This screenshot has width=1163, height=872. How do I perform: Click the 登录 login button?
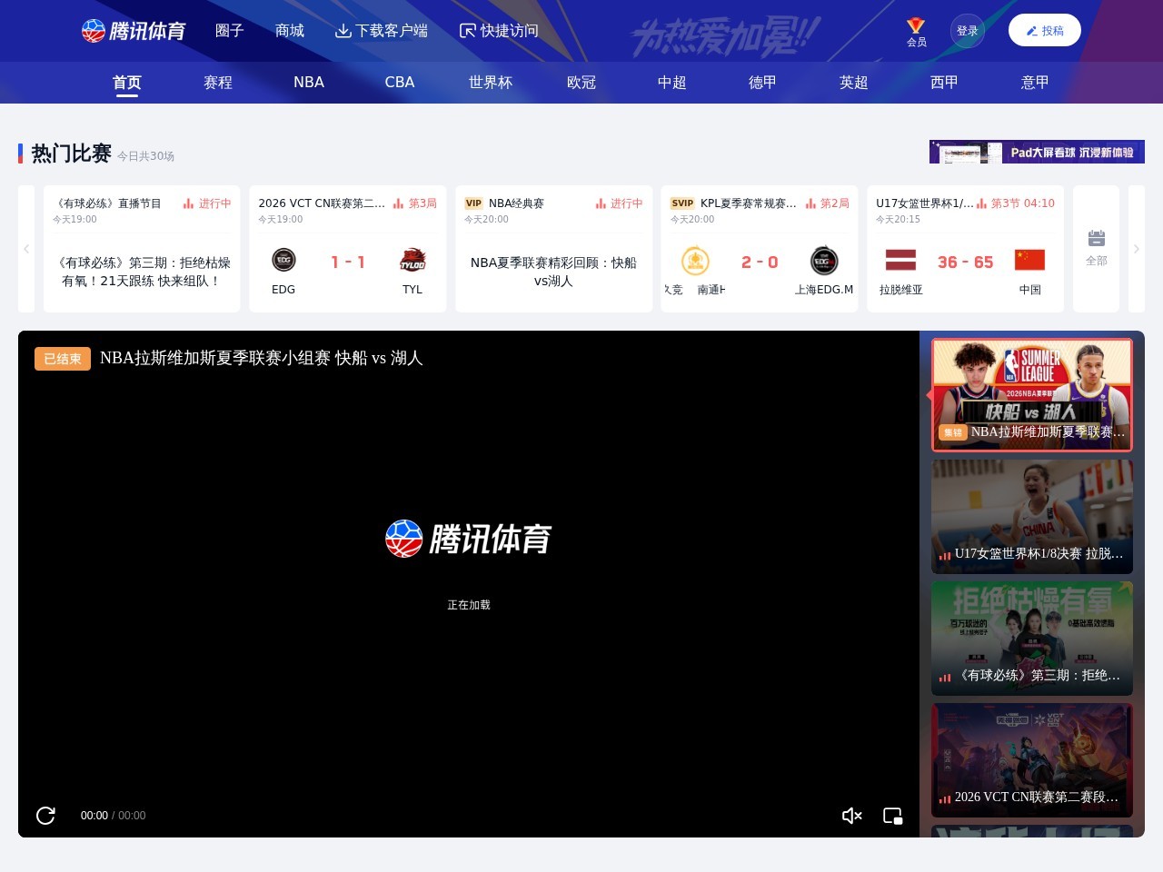(x=968, y=31)
